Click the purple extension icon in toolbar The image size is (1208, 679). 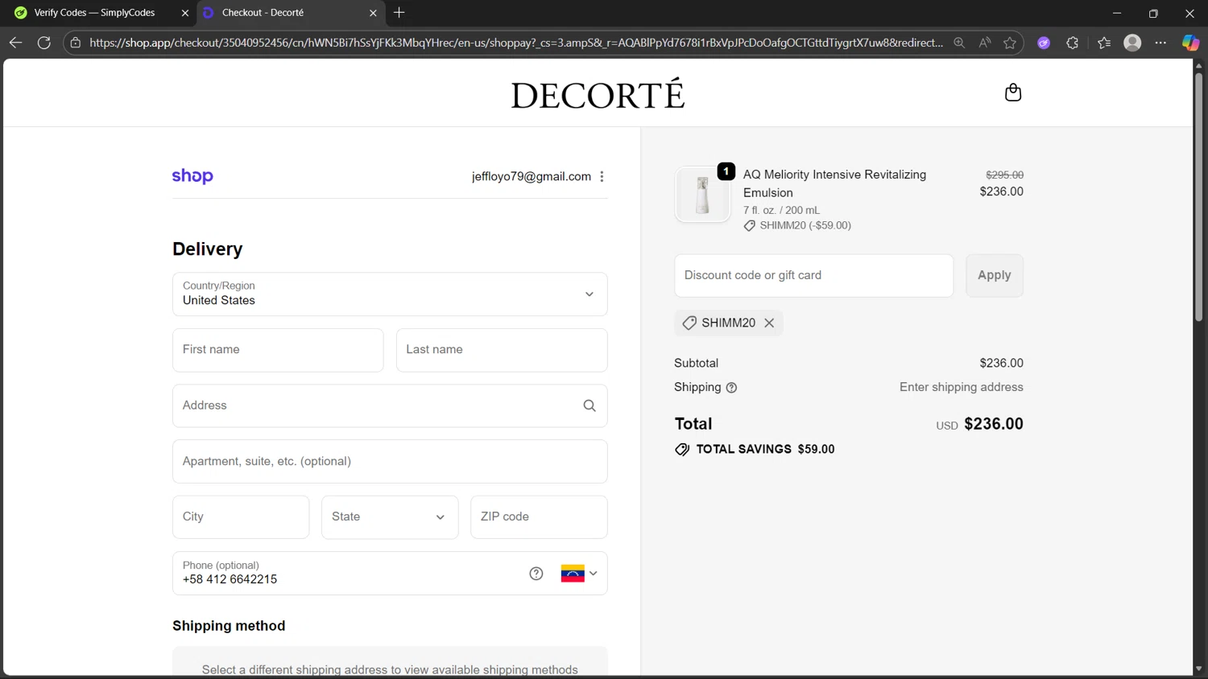pyautogui.click(x=1044, y=43)
